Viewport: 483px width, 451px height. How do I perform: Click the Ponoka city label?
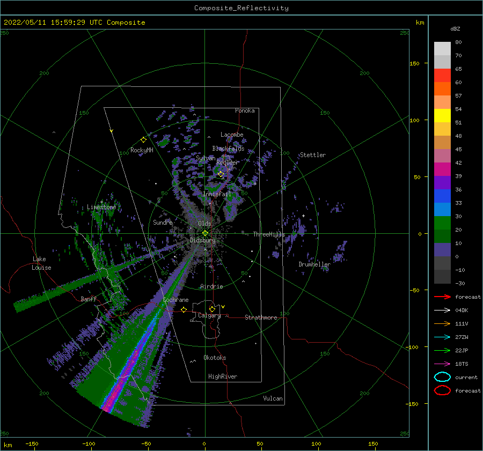coord(245,110)
